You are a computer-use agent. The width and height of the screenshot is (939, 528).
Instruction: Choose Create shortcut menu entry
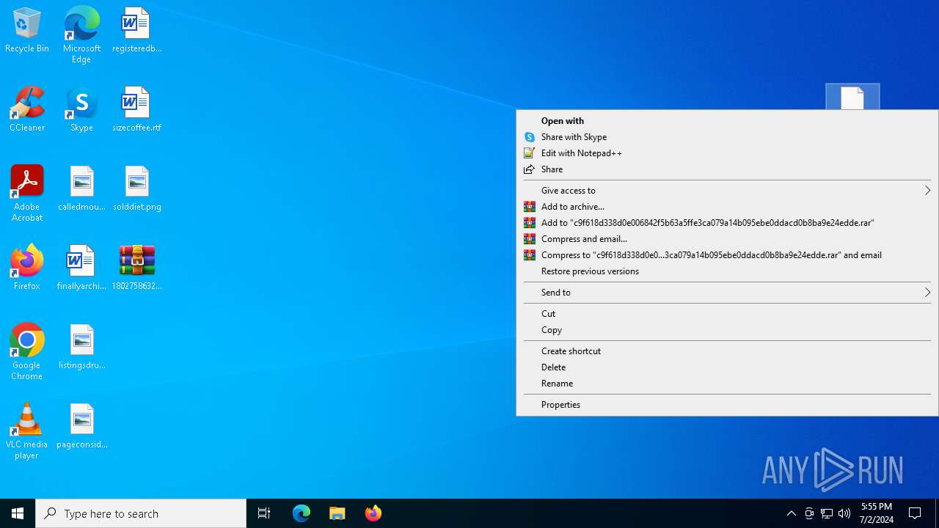pos(727,351)
